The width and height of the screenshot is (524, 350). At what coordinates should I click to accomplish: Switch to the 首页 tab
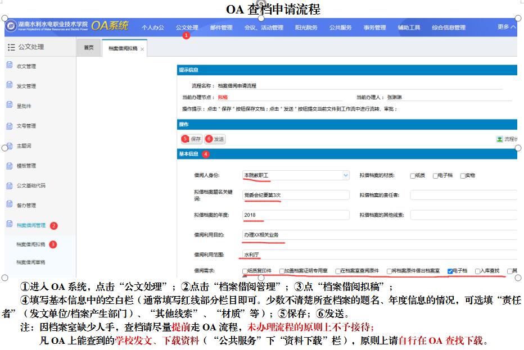[x=89, y=48]
